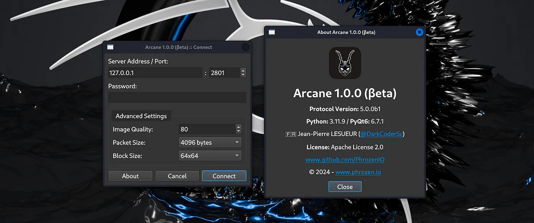534x223 pixels.
Task: Click the Image Quality value field
Action: [x=207, y=129]
